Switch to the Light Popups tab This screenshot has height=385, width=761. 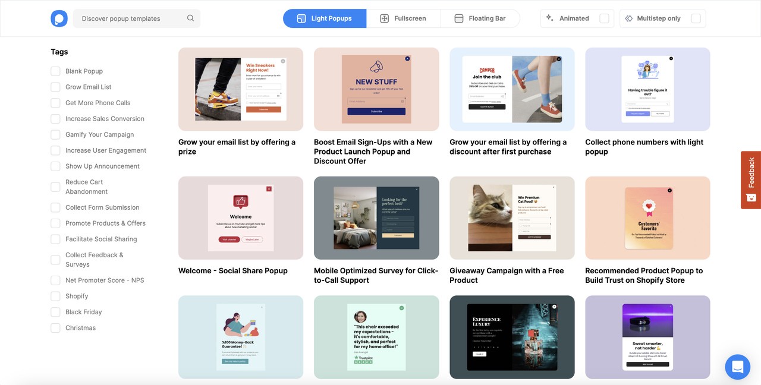[325, 18]
